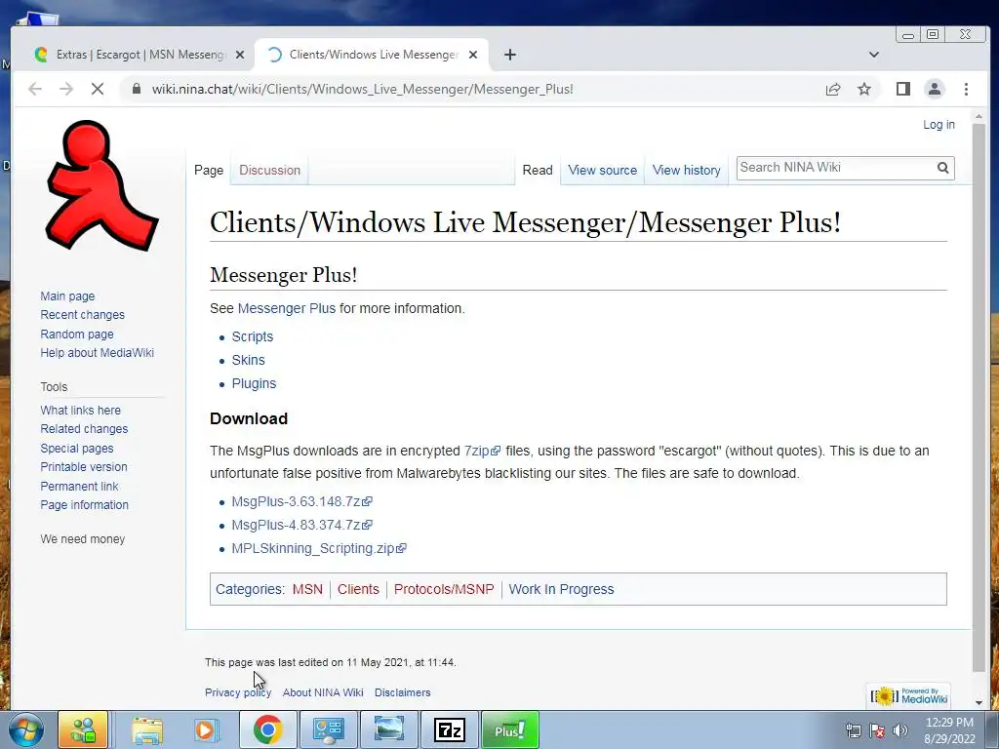
Task: Open the Clients category link
Action: 358,589
